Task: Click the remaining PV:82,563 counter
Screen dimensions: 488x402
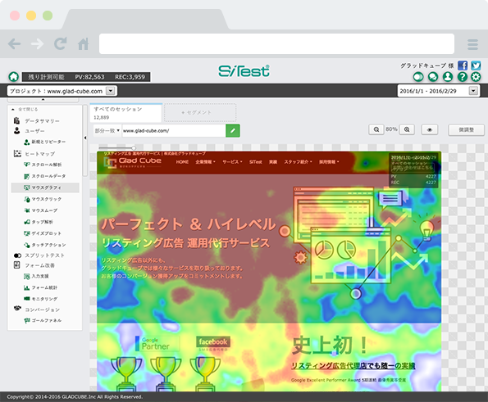Action: 89,77
